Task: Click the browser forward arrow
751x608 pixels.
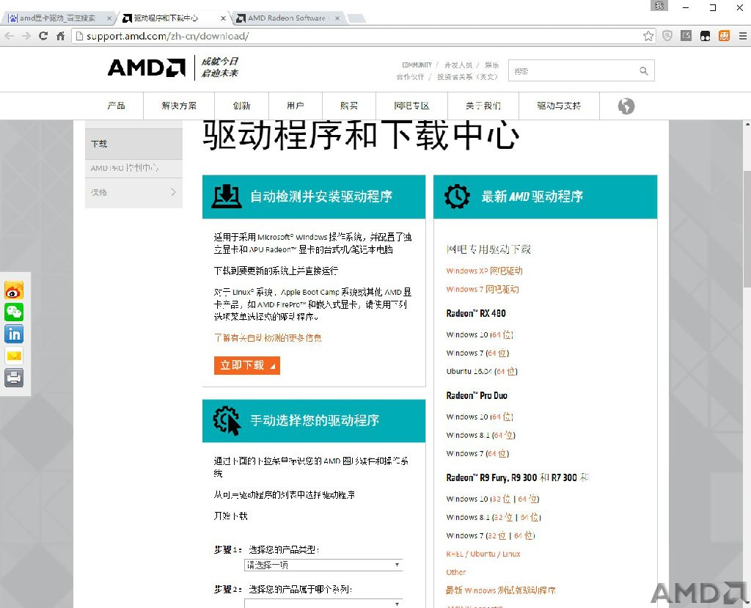Action: pos(26,36)
